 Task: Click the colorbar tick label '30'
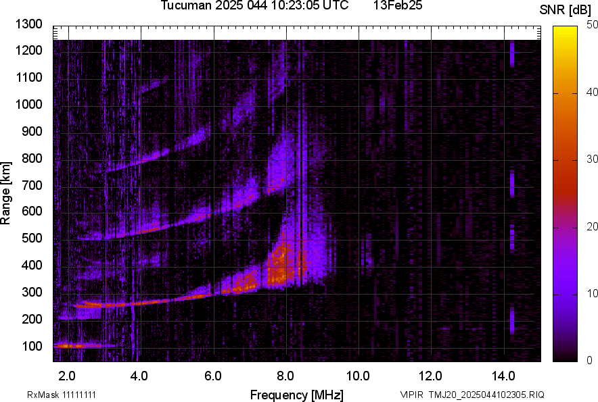(x=592, y=159)
